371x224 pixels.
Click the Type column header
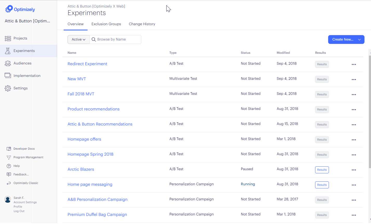173,53
